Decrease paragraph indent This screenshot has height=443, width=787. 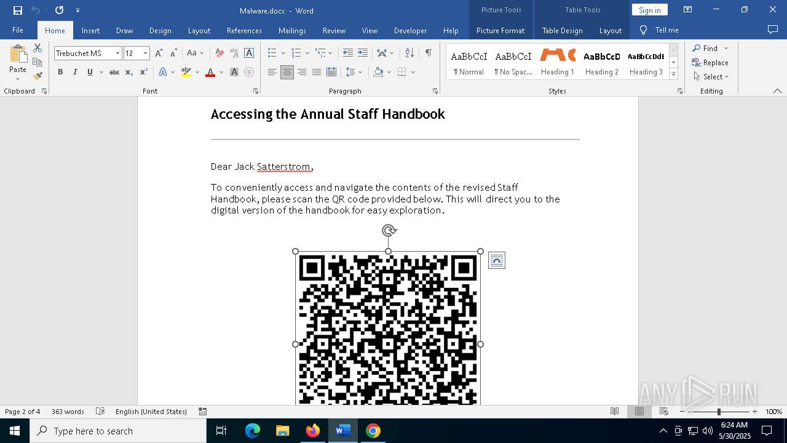pyautogui.click(x=347, y=54)
